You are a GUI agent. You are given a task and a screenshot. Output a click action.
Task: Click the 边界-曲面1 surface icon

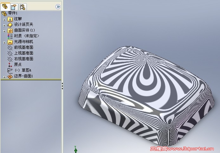[x=10, y=77]
